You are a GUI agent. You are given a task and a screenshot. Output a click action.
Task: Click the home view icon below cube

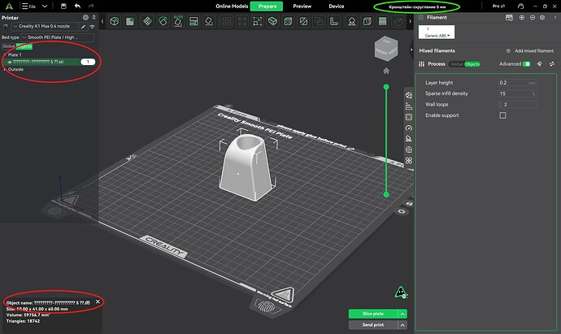(x=386, y=71)
